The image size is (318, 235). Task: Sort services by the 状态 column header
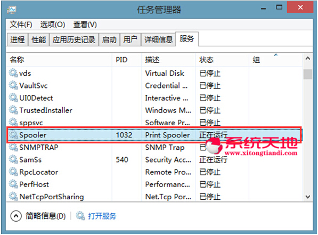point(222,60)
